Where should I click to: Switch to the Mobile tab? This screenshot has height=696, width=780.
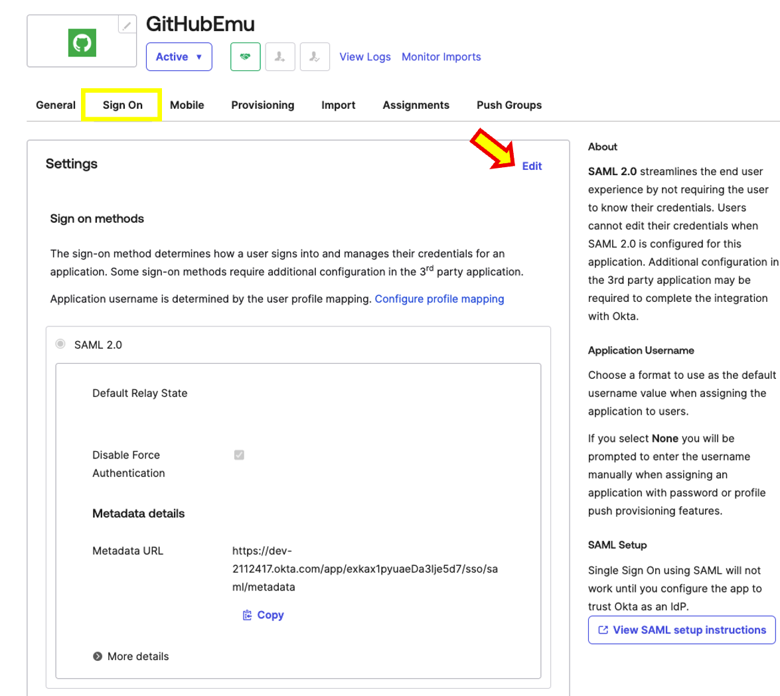point(187,105)
